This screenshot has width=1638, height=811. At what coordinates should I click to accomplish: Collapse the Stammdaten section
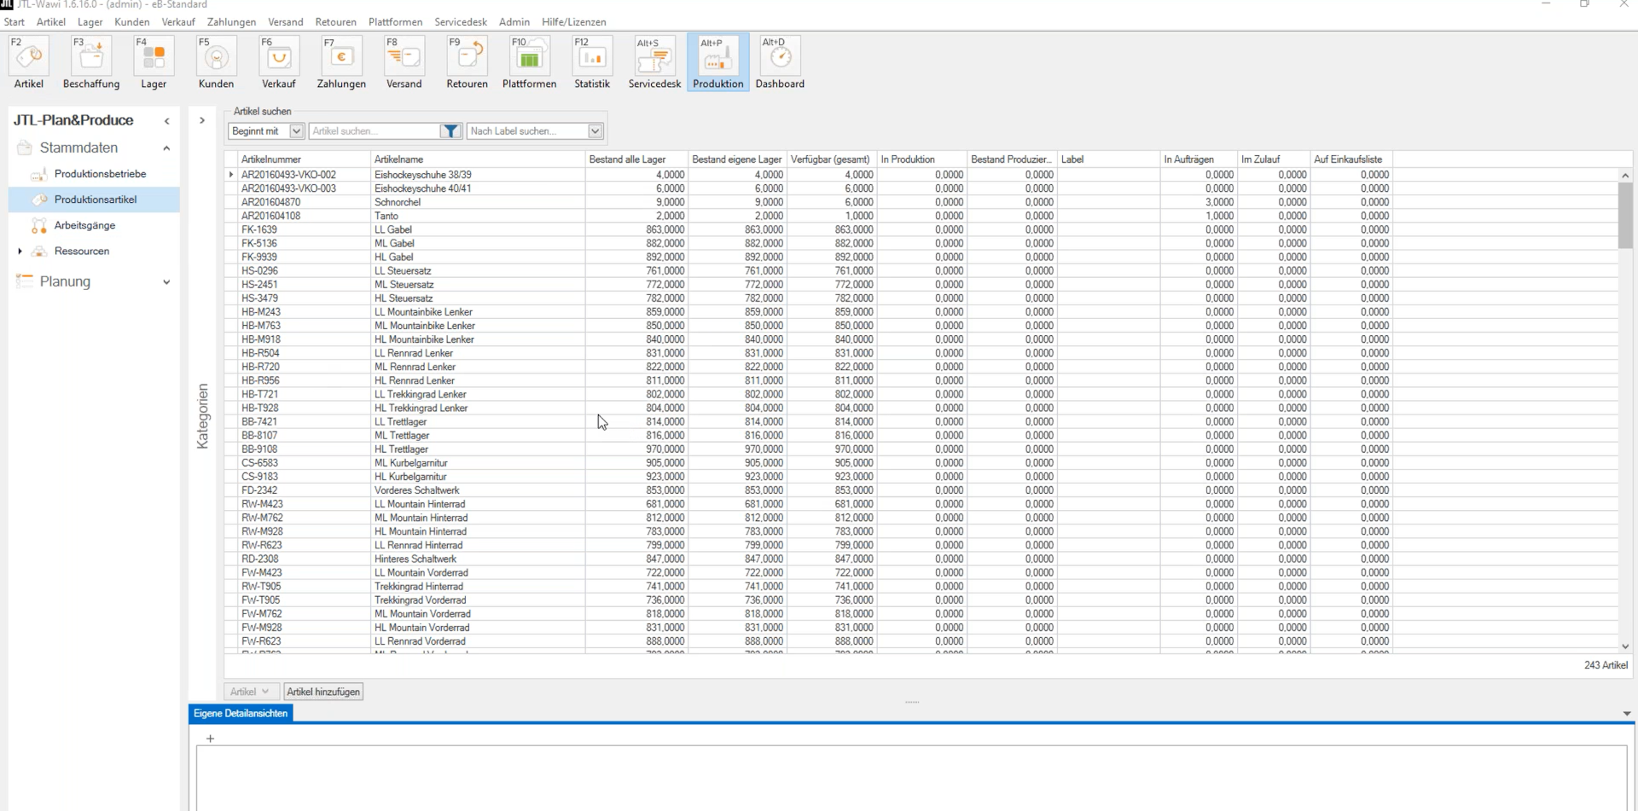click(x=166, y=148)
